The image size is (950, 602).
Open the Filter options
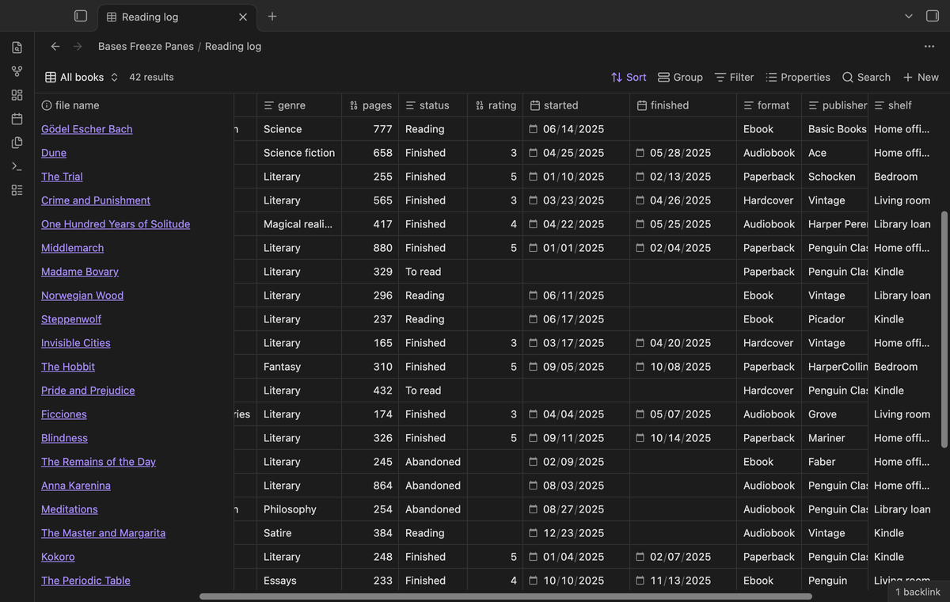pyautogui.click(x=734, y=77)
